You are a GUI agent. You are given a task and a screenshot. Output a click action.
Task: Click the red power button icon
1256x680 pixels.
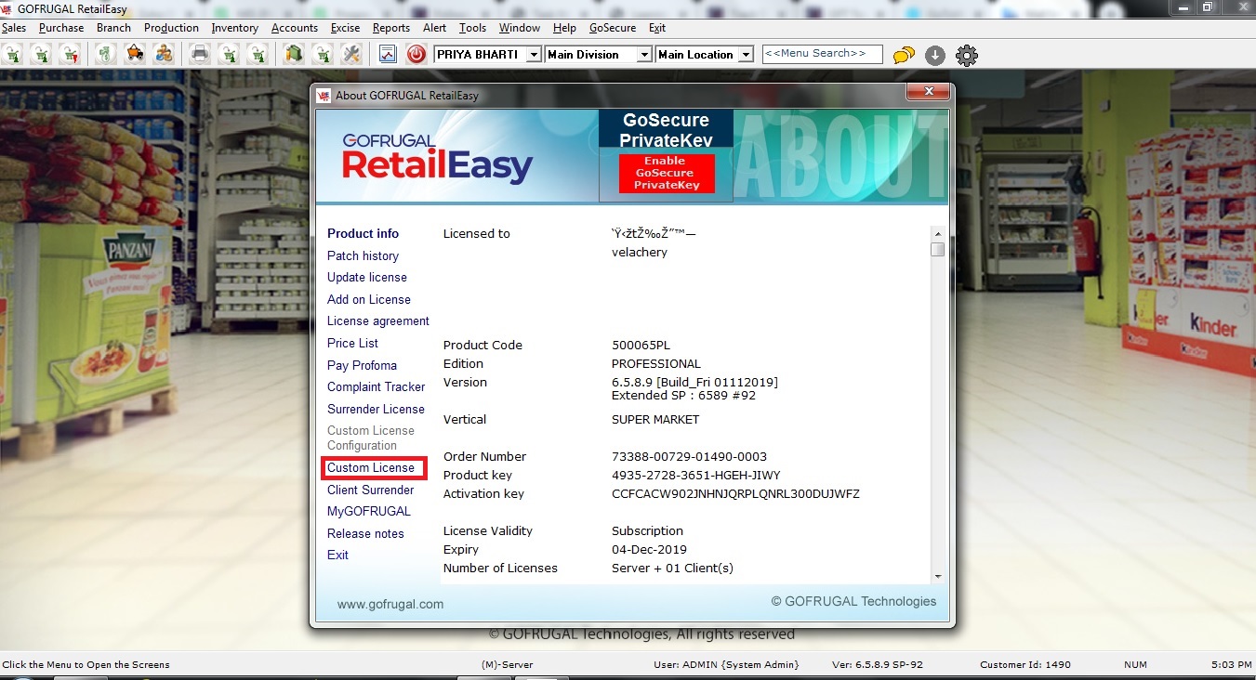416,54
